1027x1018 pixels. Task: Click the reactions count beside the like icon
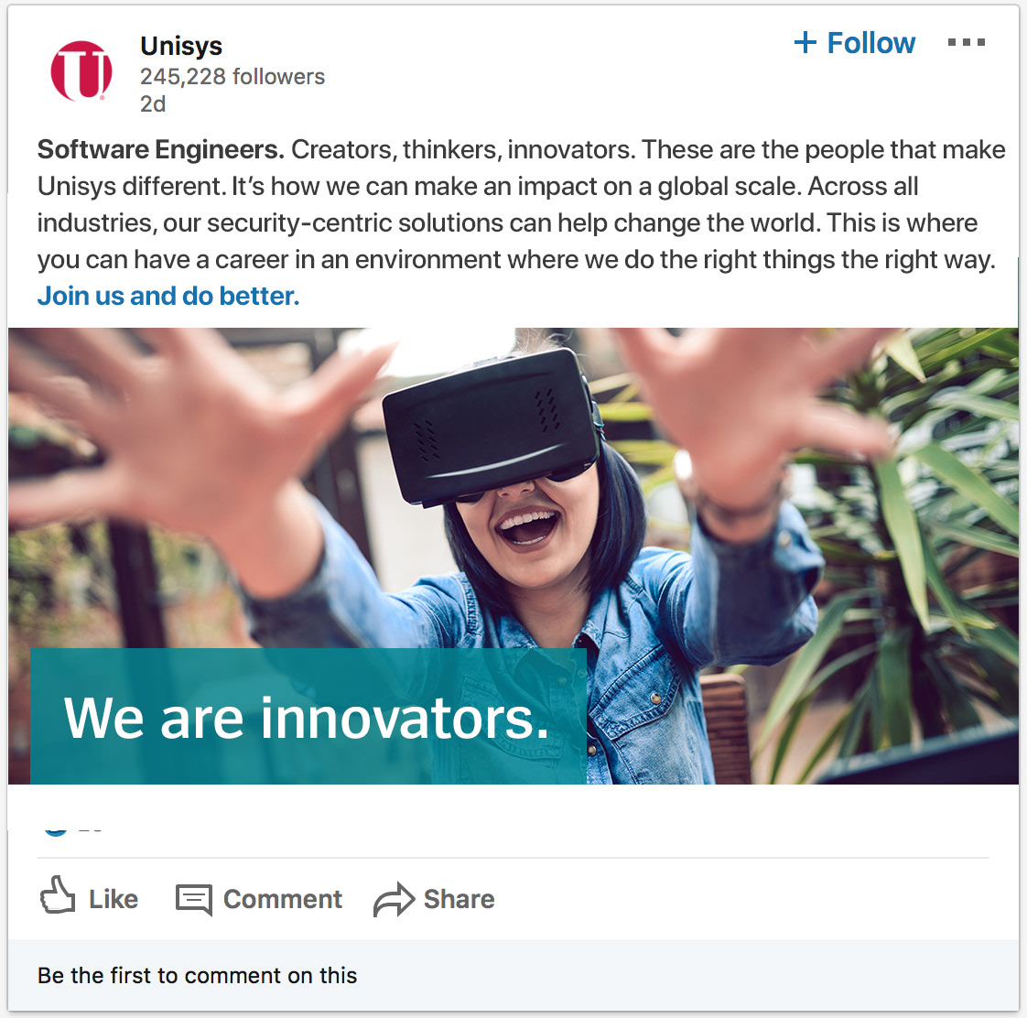(x=91, y=831)
